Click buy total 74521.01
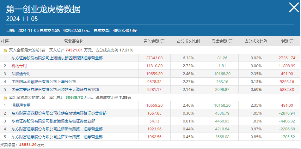 [74, 50]
